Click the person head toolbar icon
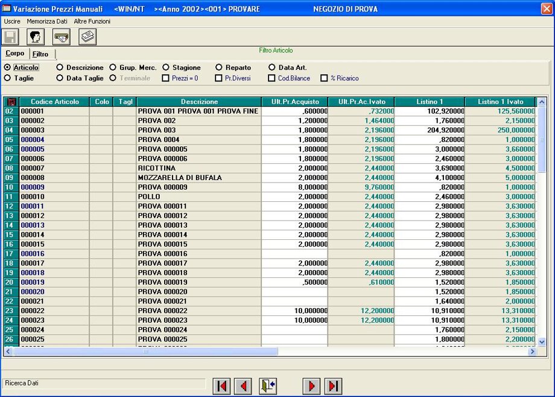The height and width of the screenshot is (397, 555). 36,37
